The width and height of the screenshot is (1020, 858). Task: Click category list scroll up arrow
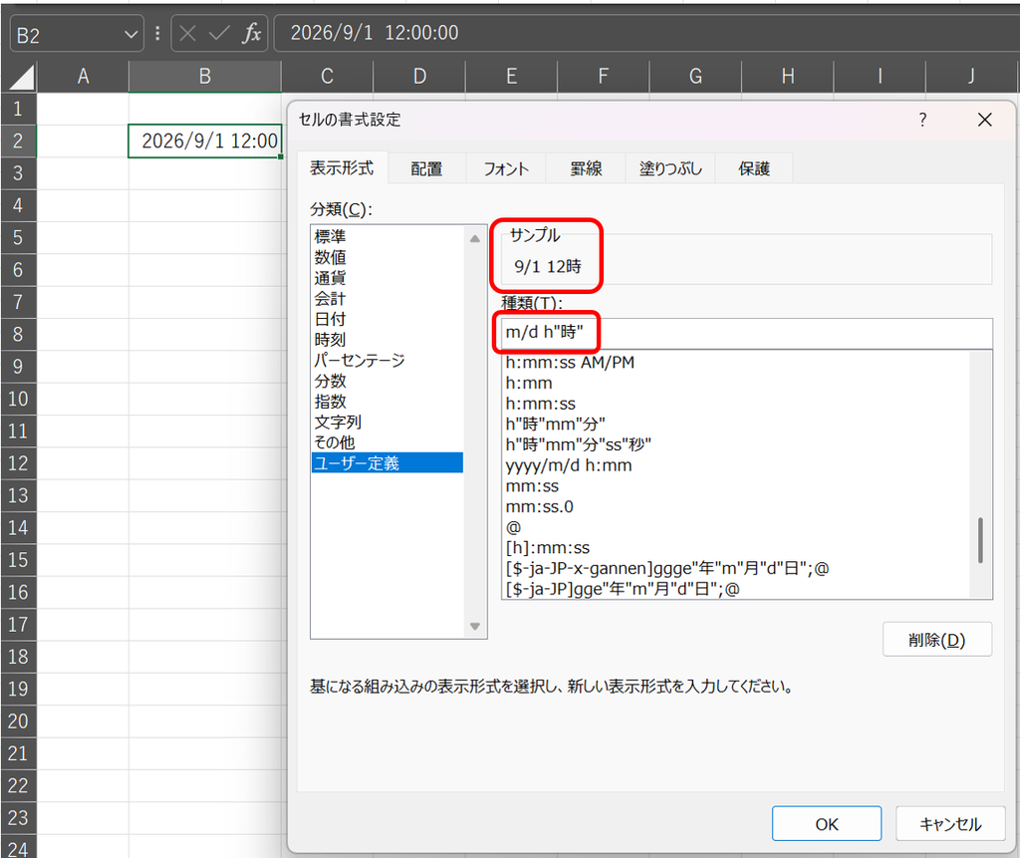475,238
